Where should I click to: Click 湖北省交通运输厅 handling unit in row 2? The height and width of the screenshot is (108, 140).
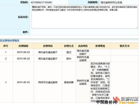tap(48, 59)
